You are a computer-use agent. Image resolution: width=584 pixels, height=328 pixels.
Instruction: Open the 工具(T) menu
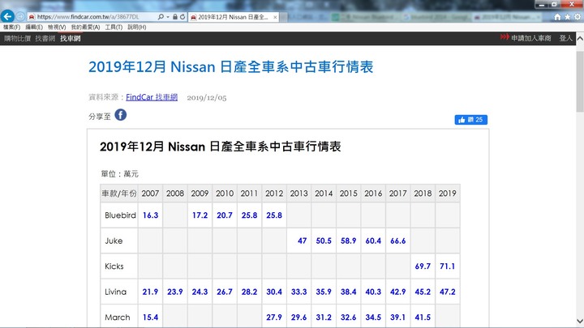114,28
